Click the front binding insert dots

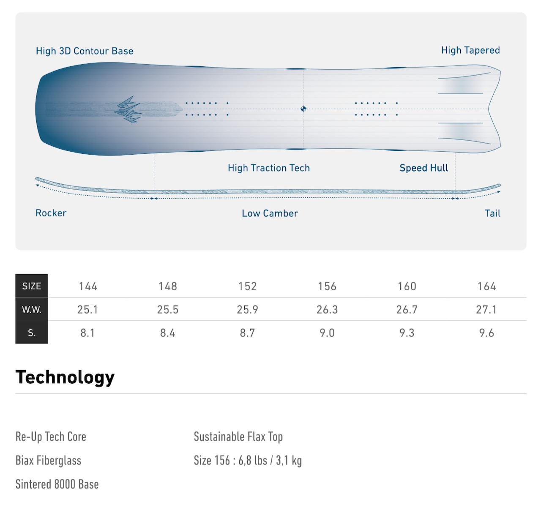pos(207,109)
